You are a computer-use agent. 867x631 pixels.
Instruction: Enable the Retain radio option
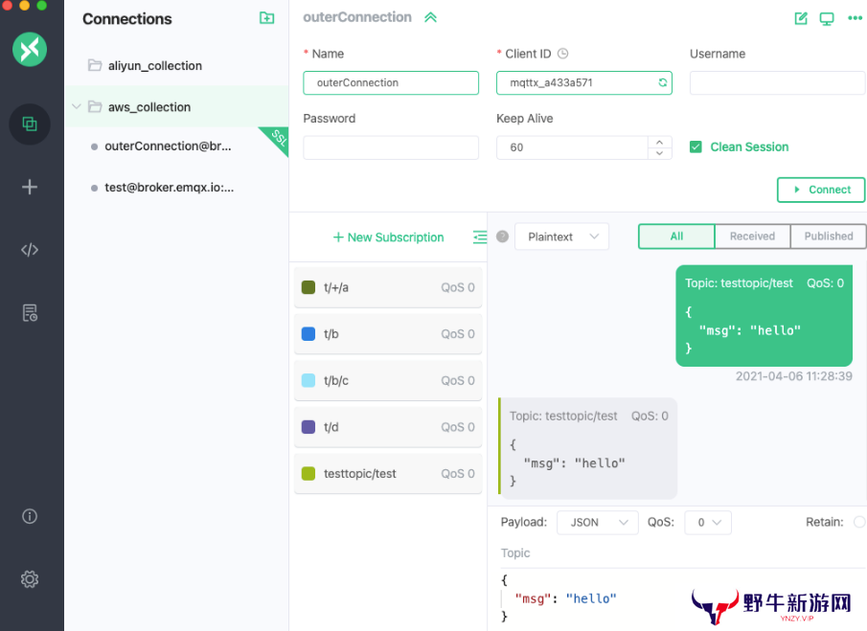(x=858, y=522)
